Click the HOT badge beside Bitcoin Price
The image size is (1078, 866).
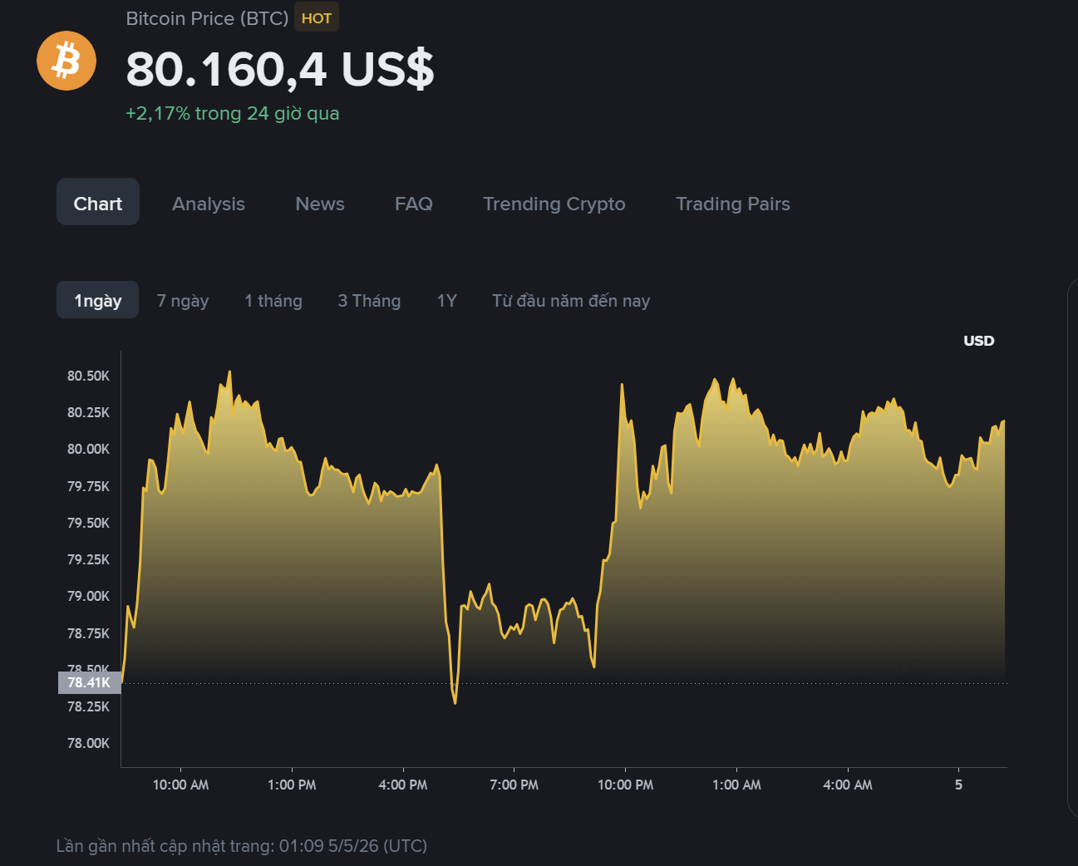(x=317, y=18)
